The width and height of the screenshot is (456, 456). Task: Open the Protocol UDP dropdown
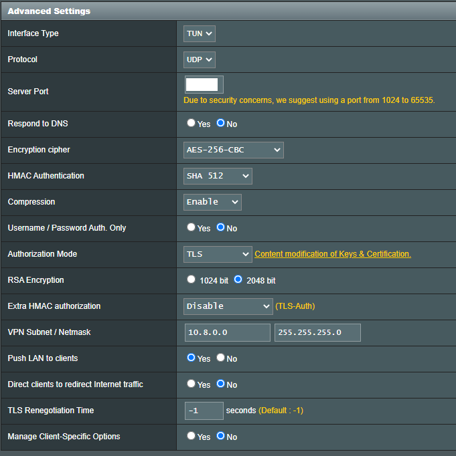click(x=200, y=60)
